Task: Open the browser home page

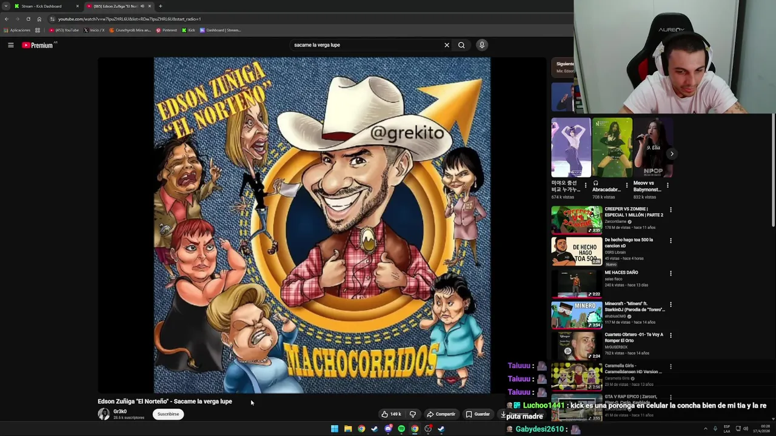Action: click(39, 19)
